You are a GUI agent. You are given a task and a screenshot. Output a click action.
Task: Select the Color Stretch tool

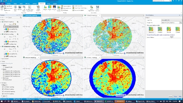(59, 8)
